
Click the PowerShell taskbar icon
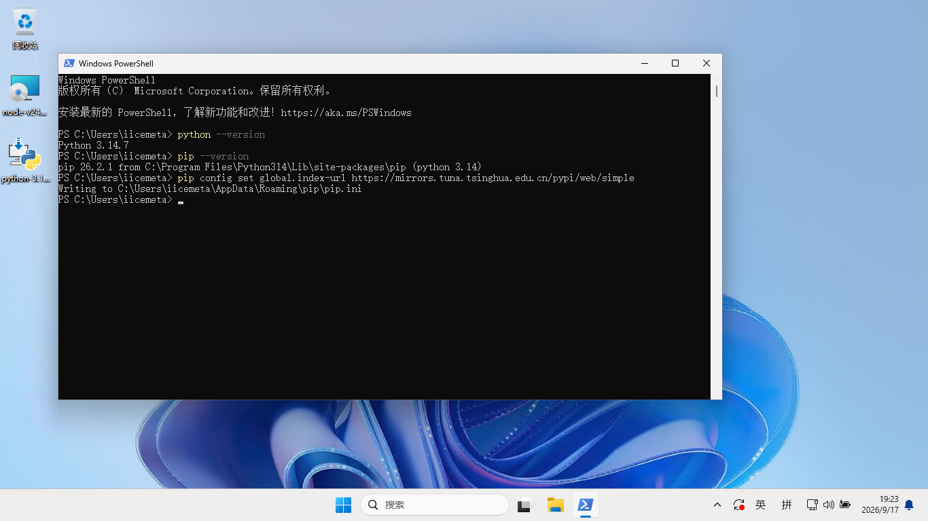coord(586,505)
